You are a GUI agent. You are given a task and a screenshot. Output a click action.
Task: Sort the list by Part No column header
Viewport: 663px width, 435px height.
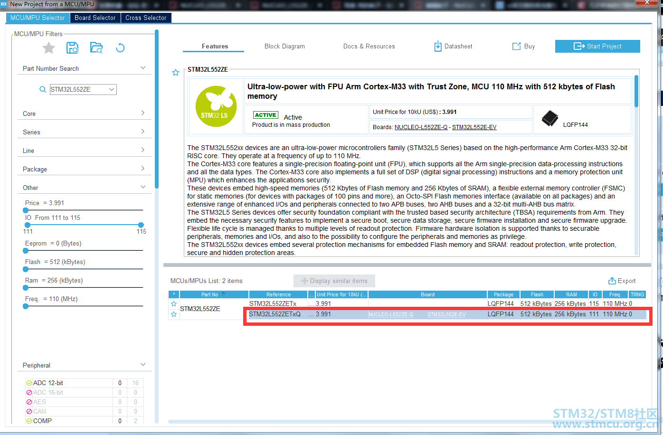click(214, 294)
